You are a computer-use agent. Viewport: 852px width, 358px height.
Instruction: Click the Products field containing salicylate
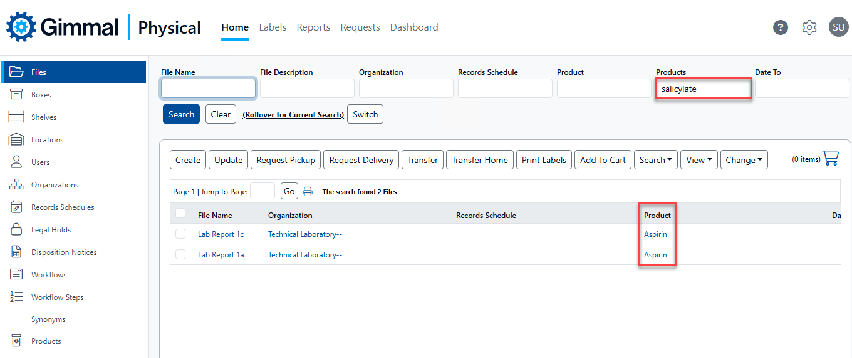pos(703,89)
